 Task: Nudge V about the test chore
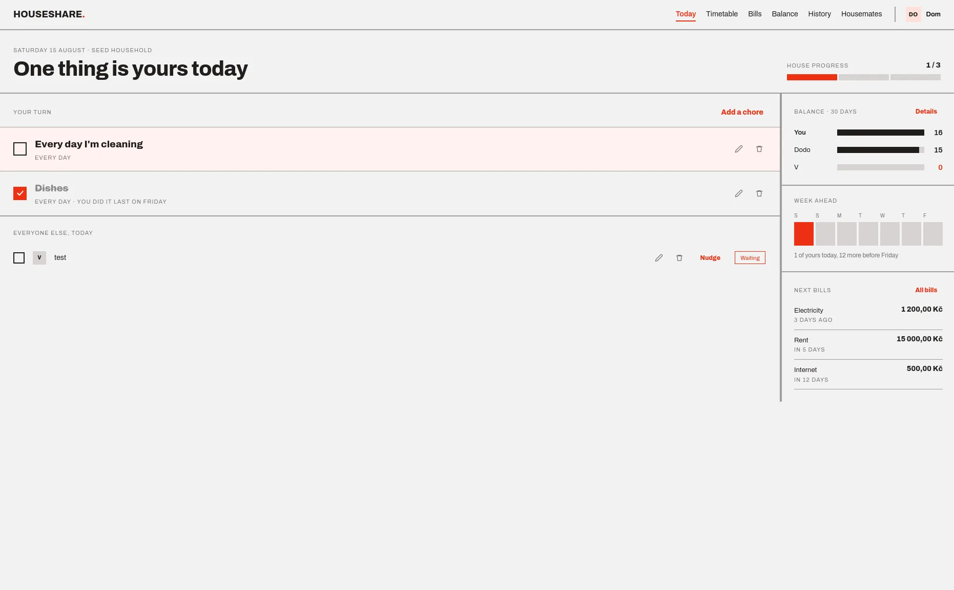(x=710, y=258)
